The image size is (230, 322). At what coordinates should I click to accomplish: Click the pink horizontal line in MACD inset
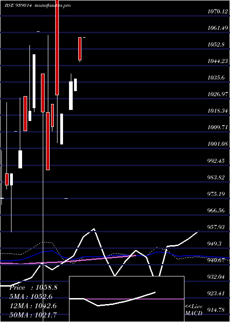134,299
